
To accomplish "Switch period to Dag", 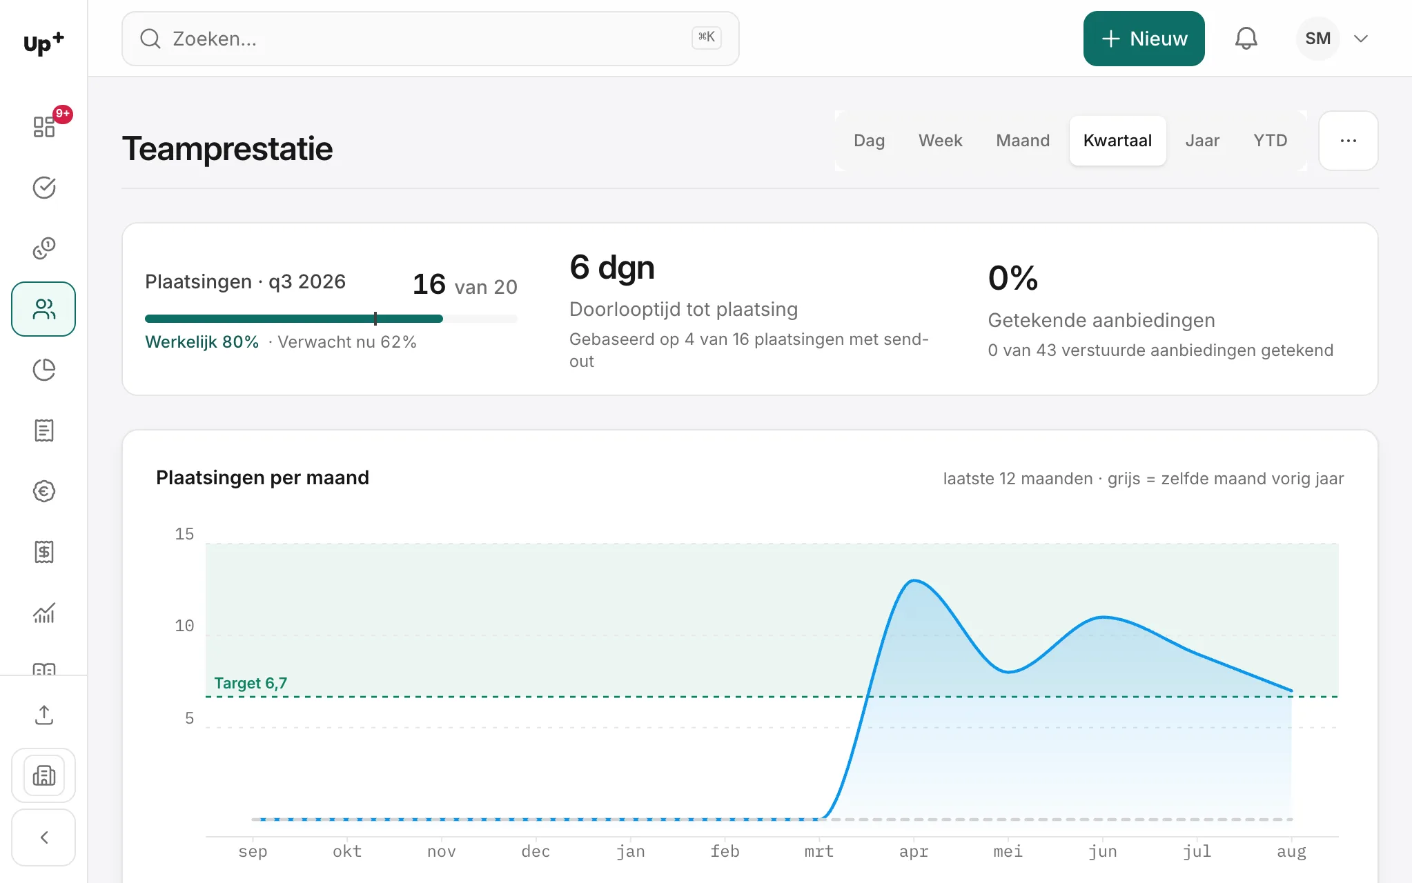I will pos(869,141).
